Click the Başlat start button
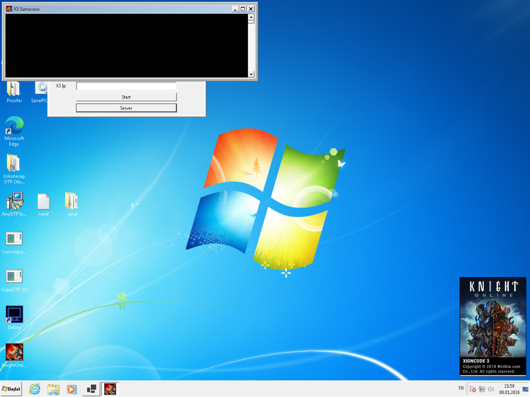The image size is (530, 397). pos(11,389)
